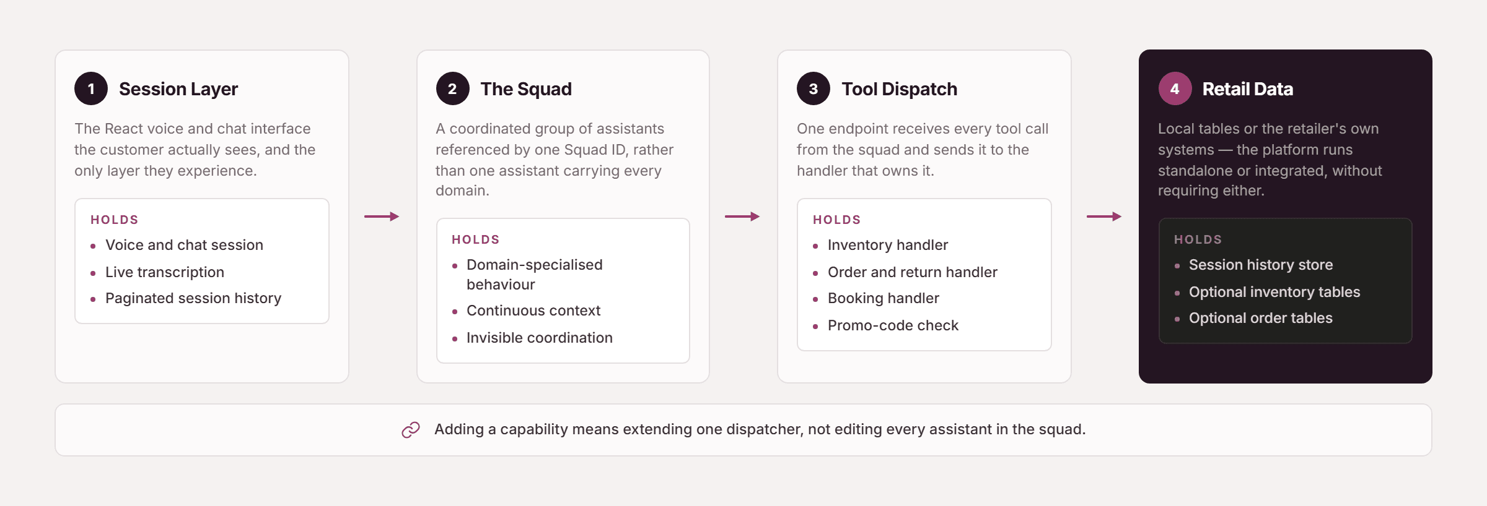1487x506 pixels.
Task: Click the chain link icon in the footer note
Action: coord(411,430)
